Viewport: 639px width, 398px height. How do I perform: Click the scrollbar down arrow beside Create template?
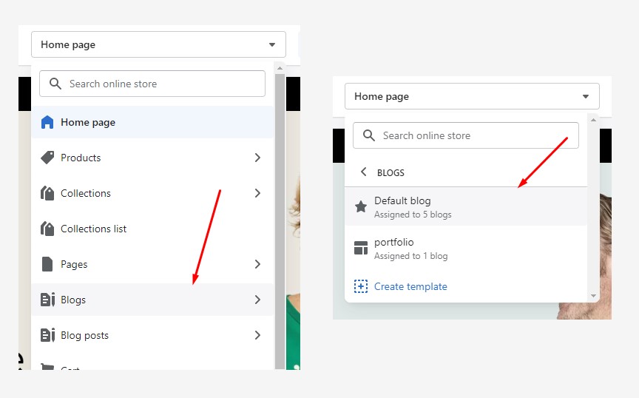[x=593, y=296]
